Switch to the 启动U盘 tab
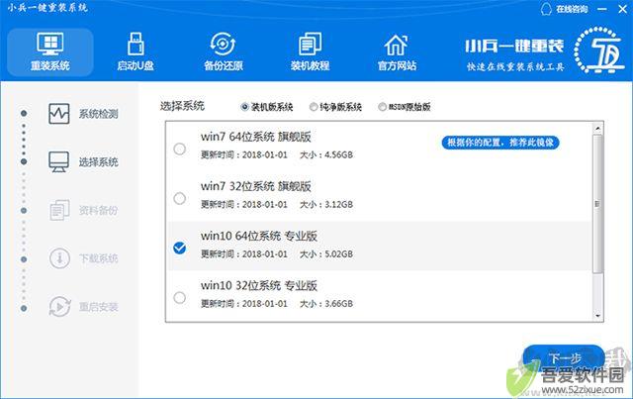 [x=136, y=52]
